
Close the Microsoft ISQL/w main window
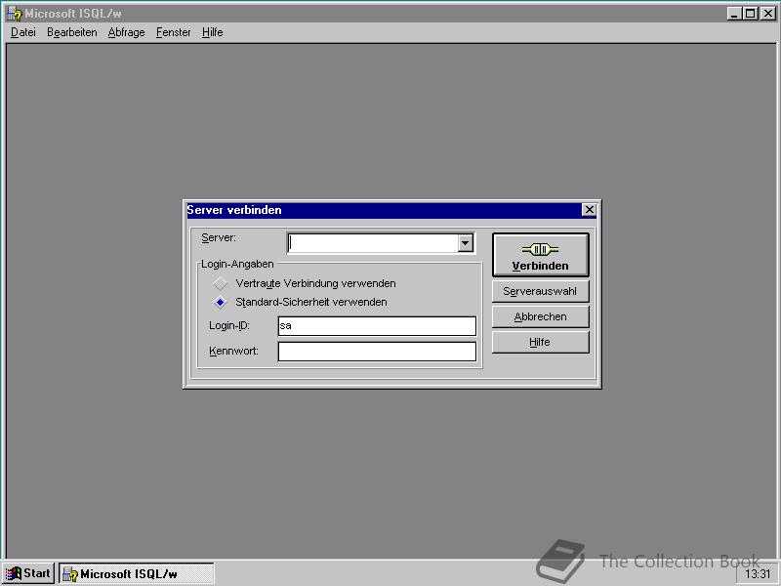coord(768,14)
